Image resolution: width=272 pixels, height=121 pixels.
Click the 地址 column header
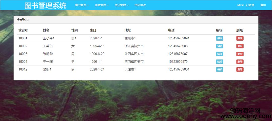pos(128,31)
